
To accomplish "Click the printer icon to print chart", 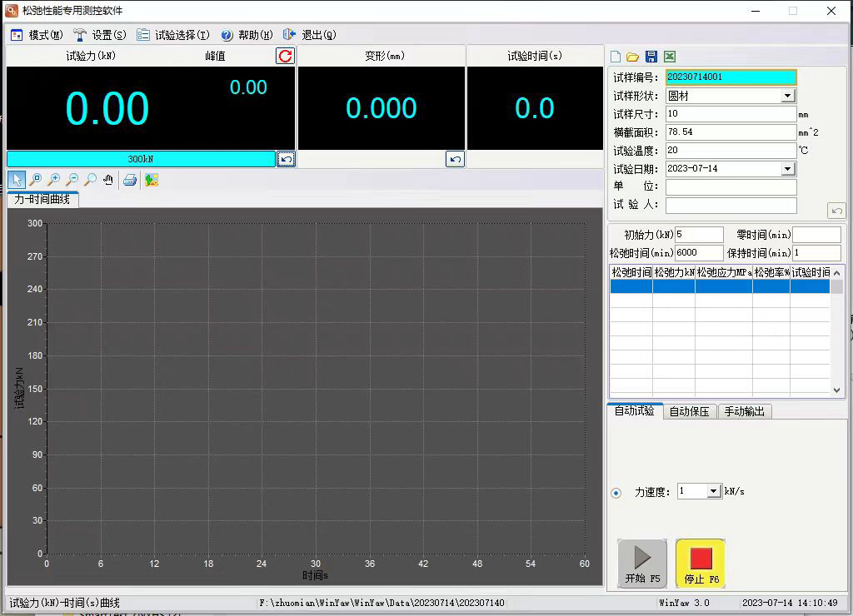I will [x=130, y=180].
